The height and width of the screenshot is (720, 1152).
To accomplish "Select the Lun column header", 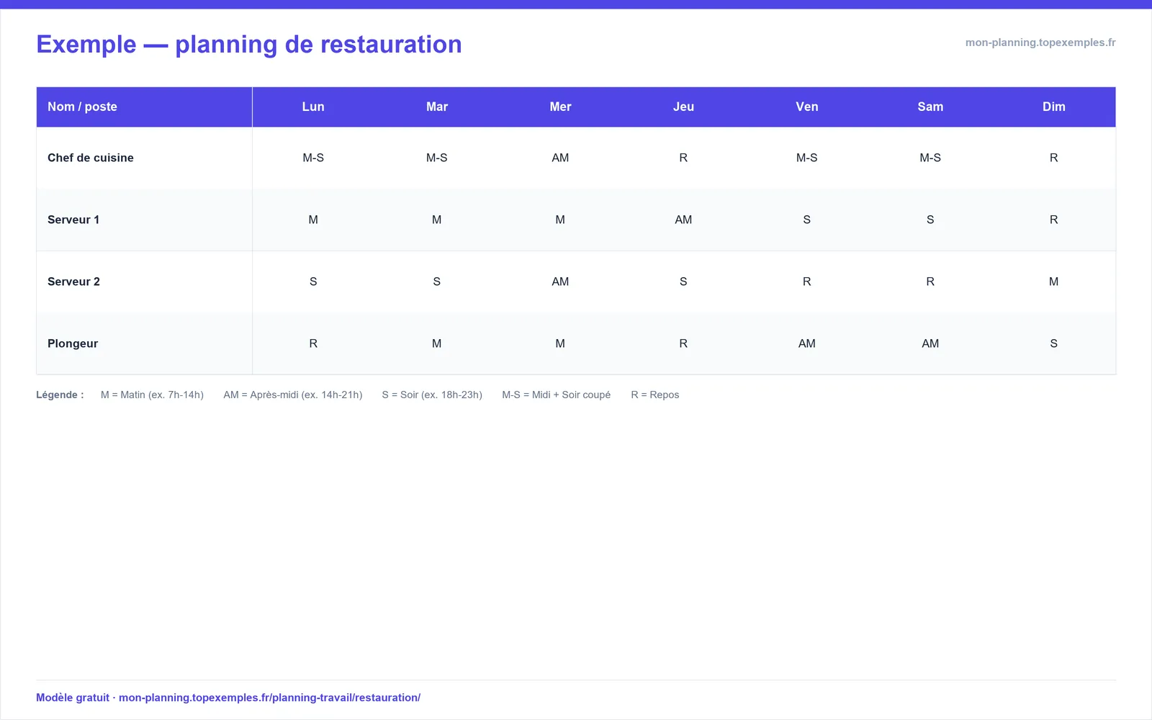I will [313, 107].
